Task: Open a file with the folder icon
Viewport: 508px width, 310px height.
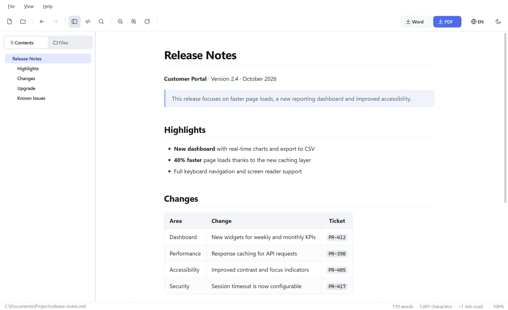Action: tap(23, 22)
